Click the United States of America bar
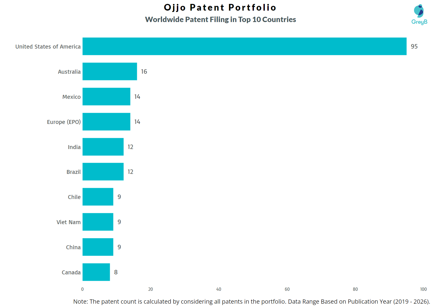 tap(244, 46)
